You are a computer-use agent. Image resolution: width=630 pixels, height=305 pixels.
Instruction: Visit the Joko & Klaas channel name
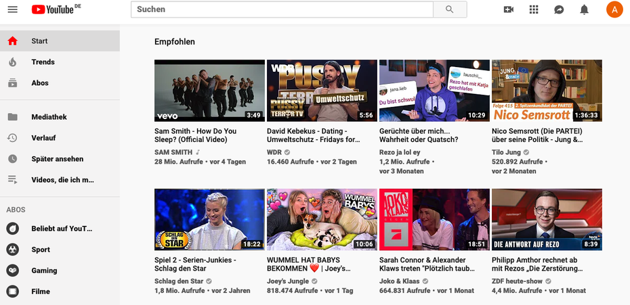pos(400,281)
